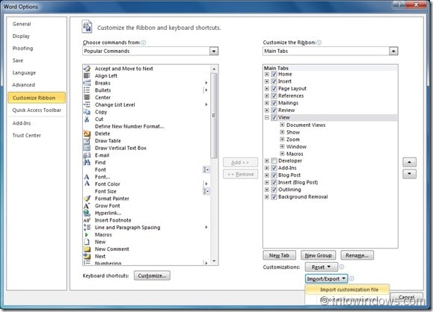Choose the Change List Level icon
The image size is (433, 312).
(87, 104)
